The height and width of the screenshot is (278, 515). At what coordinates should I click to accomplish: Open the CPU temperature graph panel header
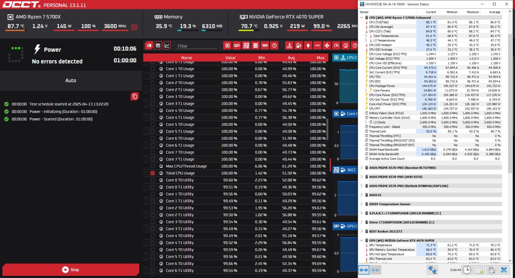point(345,57)
